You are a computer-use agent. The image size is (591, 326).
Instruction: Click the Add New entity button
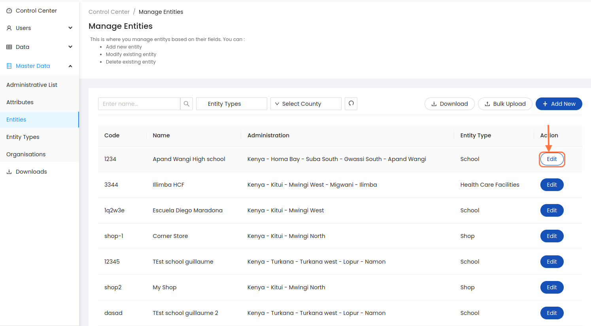click(559, 104)
